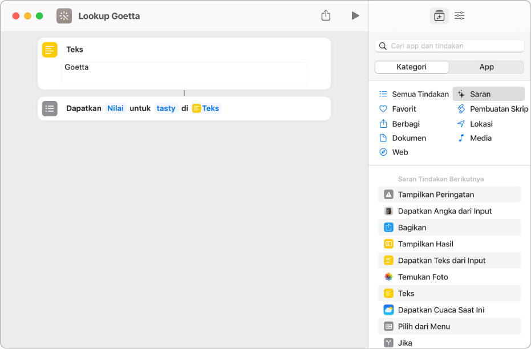Switch to the App tab
The image size is (531, 349).
[x=486, y=67]
